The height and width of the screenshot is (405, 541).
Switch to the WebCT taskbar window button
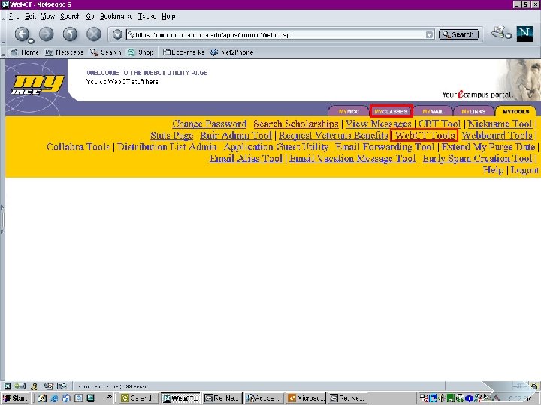180,398
